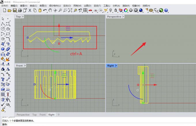The image size is (196, 126).
Task: Click the Perspective viewport title label
Action: click(114, 17)
